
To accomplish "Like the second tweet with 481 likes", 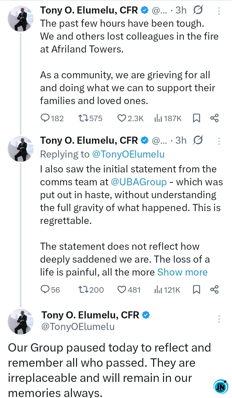I will [x=129, y=290].
